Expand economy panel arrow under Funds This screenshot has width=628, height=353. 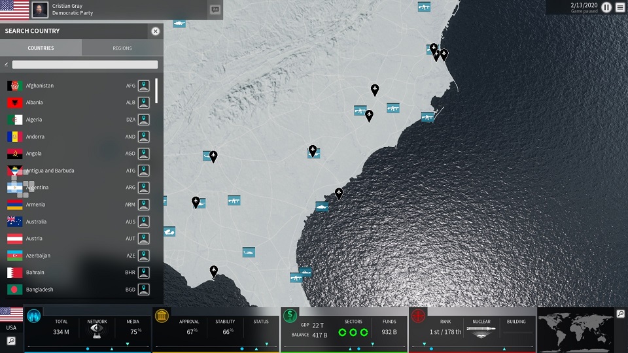pyautogui.click(x=372, y=345)
